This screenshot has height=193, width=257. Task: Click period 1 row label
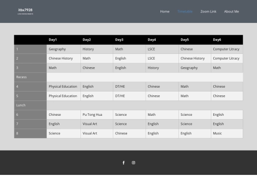pos(30,49)
